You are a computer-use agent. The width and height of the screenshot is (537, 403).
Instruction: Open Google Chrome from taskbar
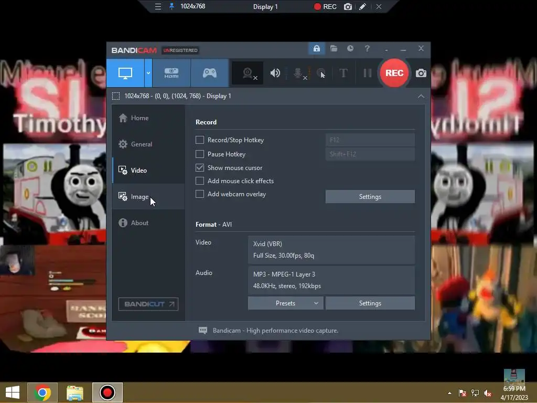(42, 393)
